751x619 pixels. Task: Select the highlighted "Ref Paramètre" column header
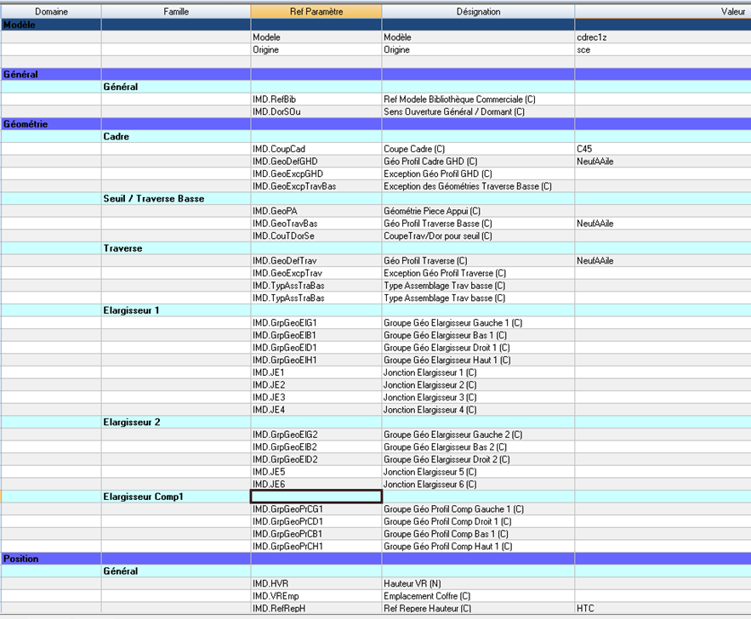point(316,12)
